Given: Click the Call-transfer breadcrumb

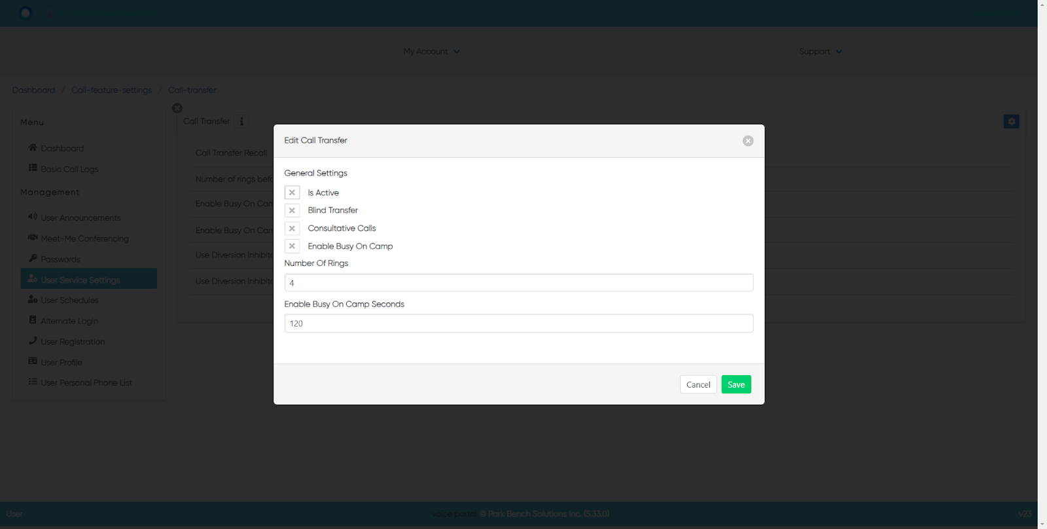Looking at the screenshot, I should pyautogui.click(x=192, y=90).
